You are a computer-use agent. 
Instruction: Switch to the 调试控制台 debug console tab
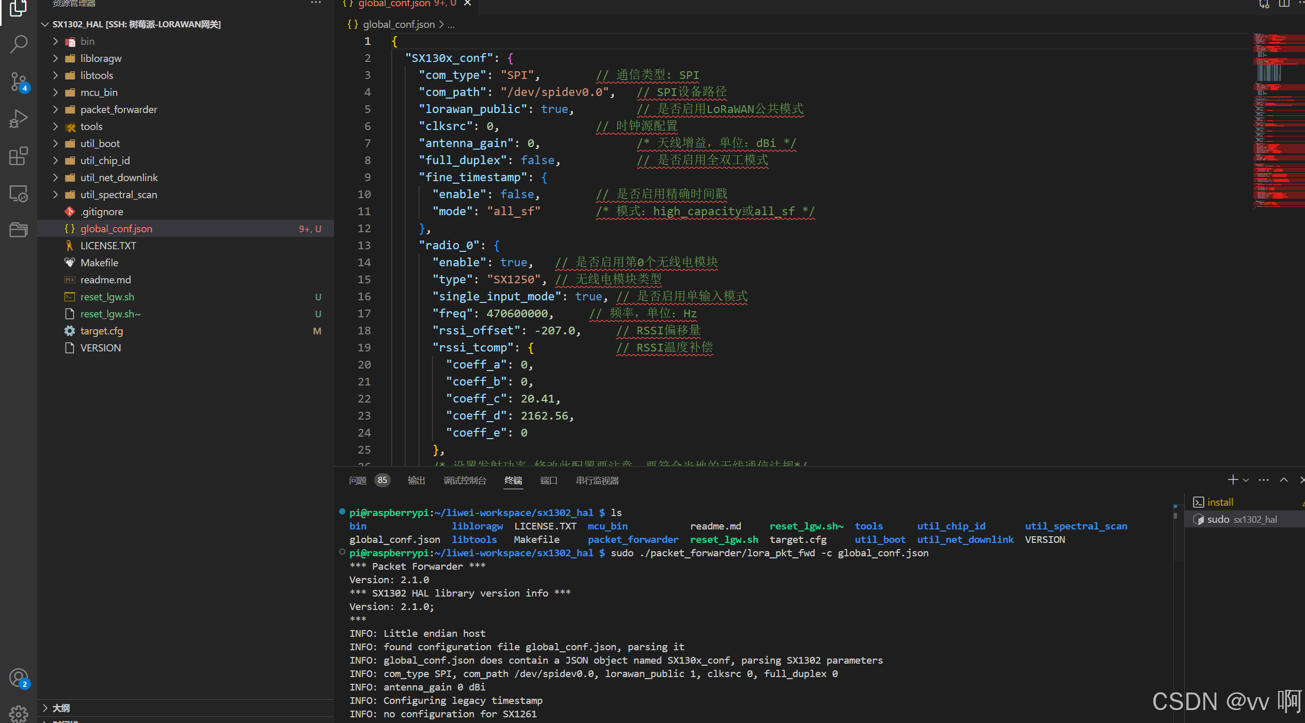(465, 480)
